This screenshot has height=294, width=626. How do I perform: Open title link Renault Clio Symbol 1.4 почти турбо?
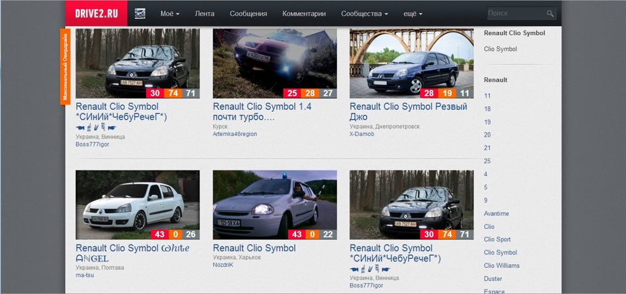click(262, 112)
